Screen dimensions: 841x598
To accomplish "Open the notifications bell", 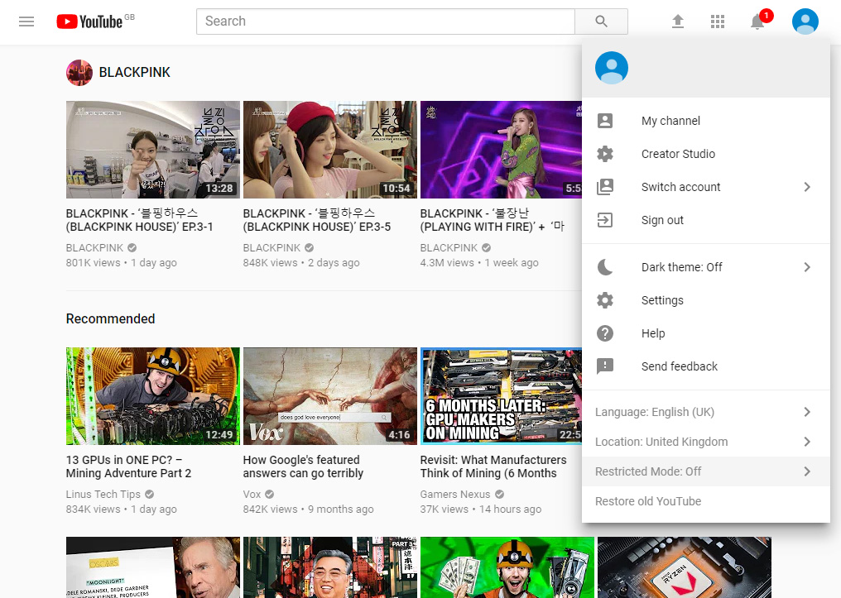I will [x=757, y=22].
